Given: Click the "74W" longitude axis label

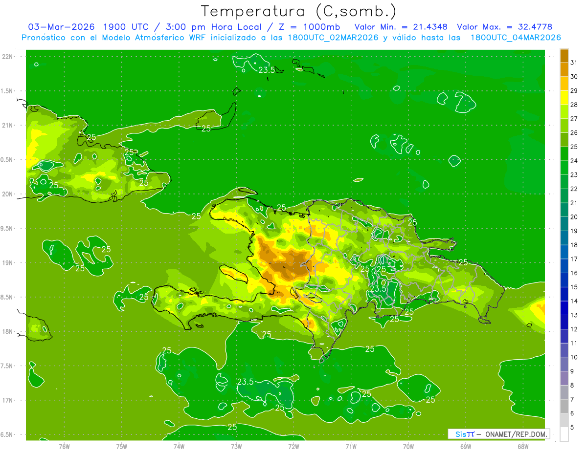Looking at the screenshot, I should [179, 447].
